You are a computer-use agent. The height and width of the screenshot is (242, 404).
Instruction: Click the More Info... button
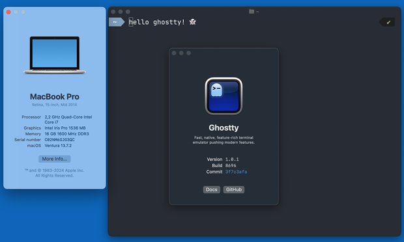tap(54, 159)
